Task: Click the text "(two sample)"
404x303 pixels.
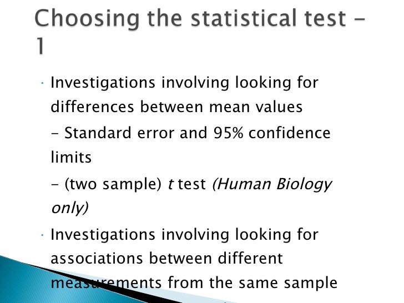Action: click(x=113, y=184)
